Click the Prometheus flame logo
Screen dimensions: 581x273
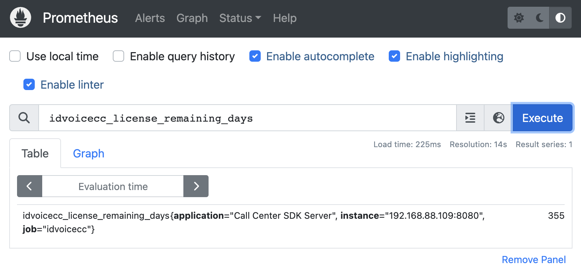point(21,18)
